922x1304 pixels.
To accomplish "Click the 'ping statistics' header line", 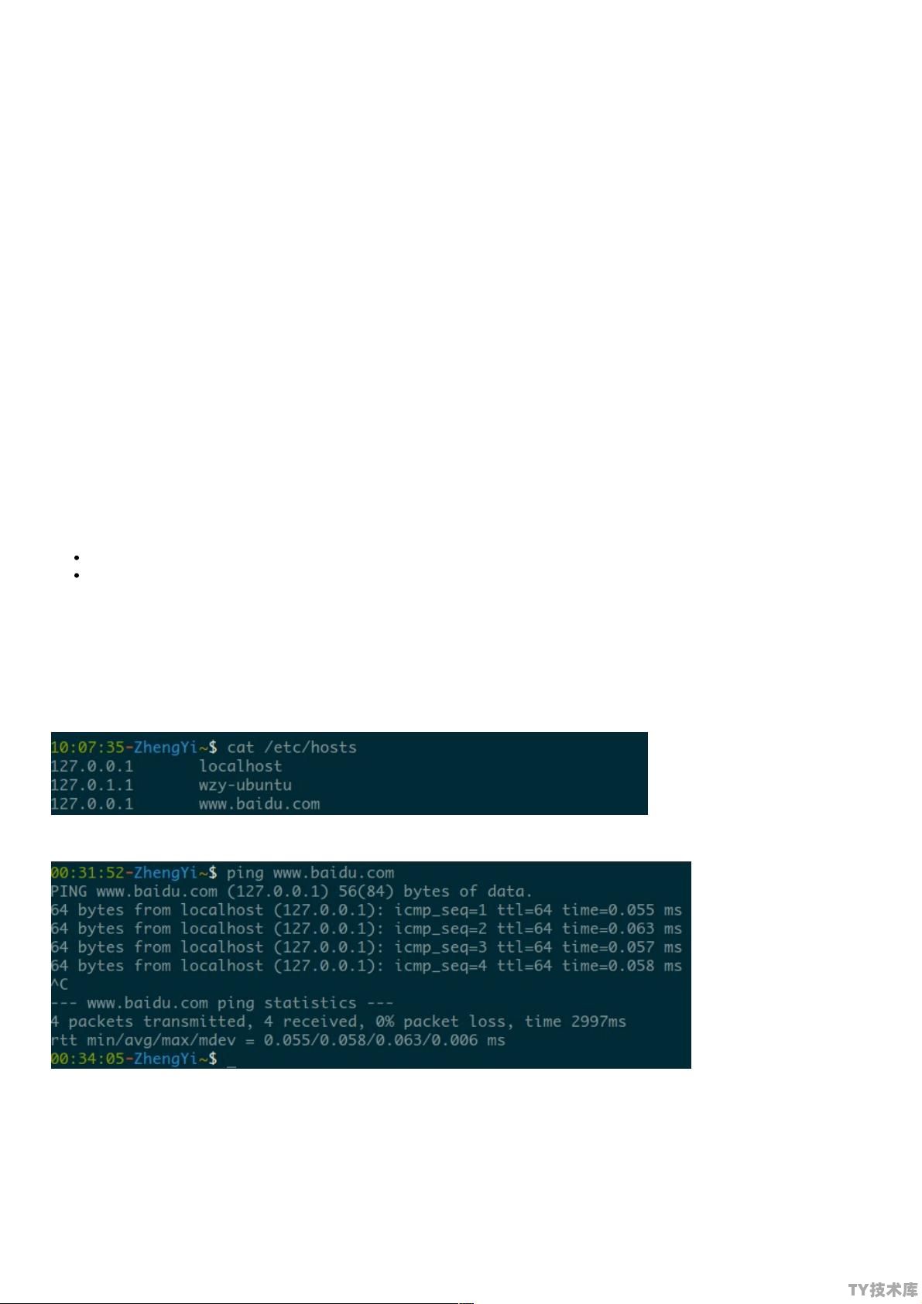I will point(222,1003).
